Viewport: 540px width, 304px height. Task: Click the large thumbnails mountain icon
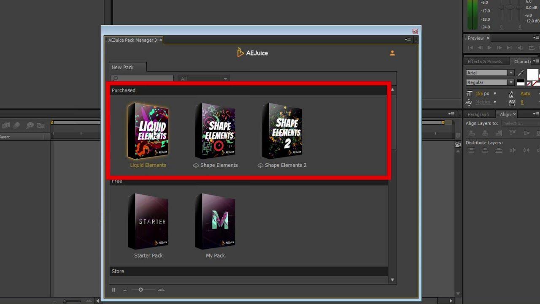click(161, 290)
